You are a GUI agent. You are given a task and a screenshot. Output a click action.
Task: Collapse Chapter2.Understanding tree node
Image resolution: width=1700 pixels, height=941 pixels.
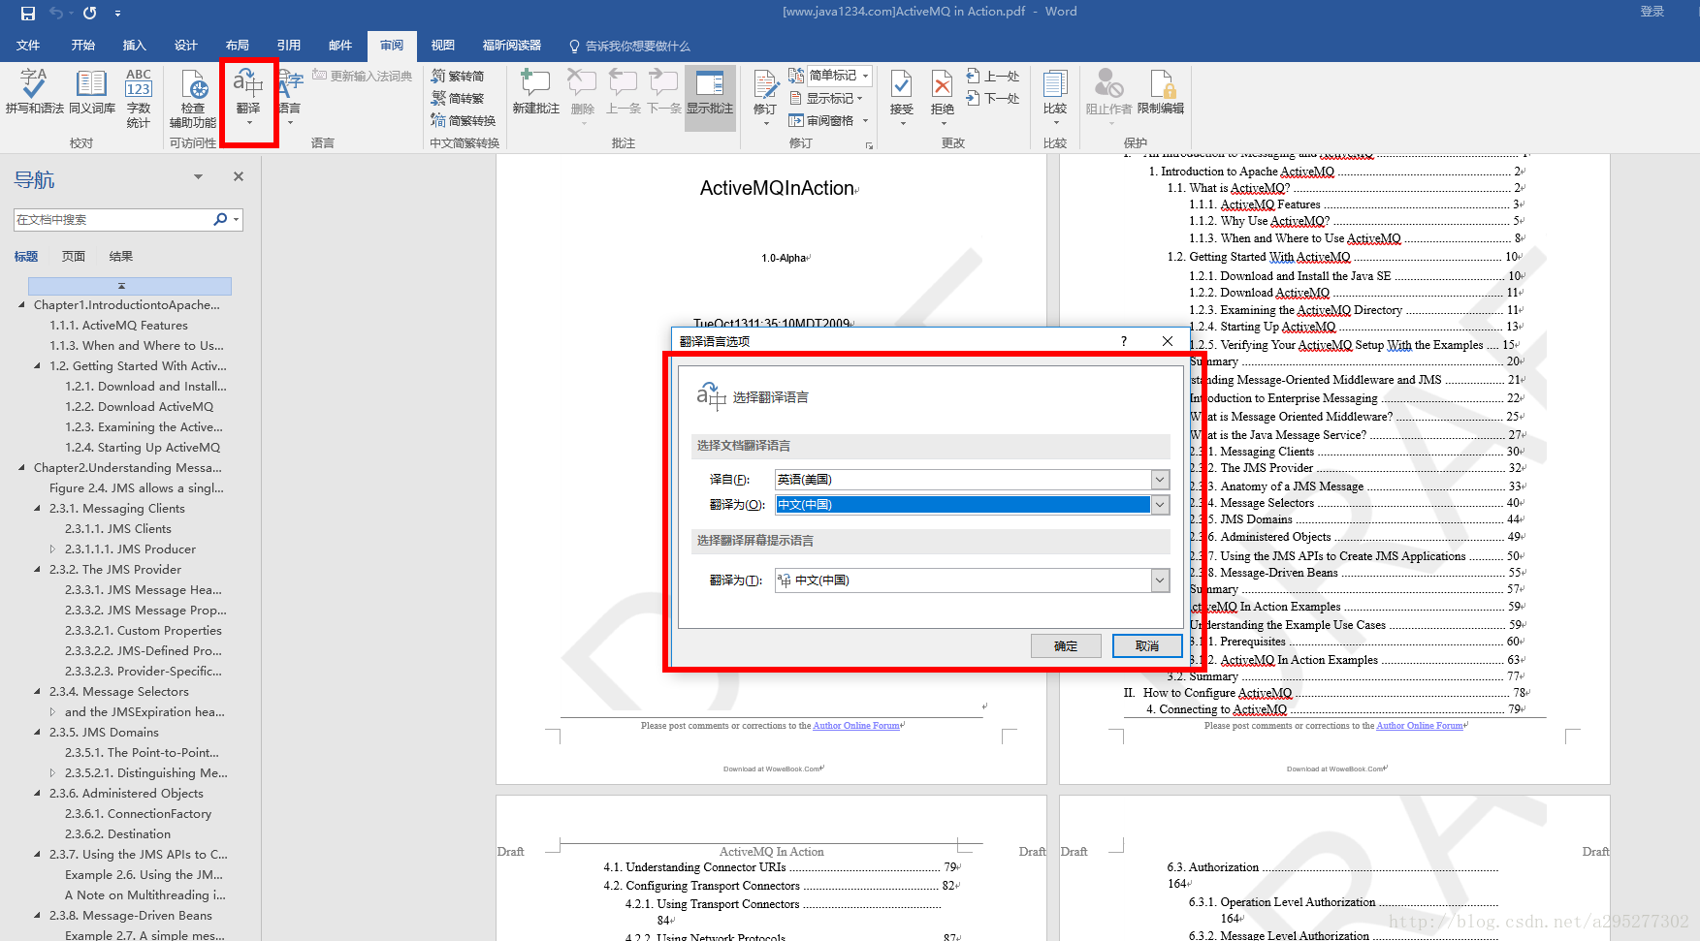(22, 467)
